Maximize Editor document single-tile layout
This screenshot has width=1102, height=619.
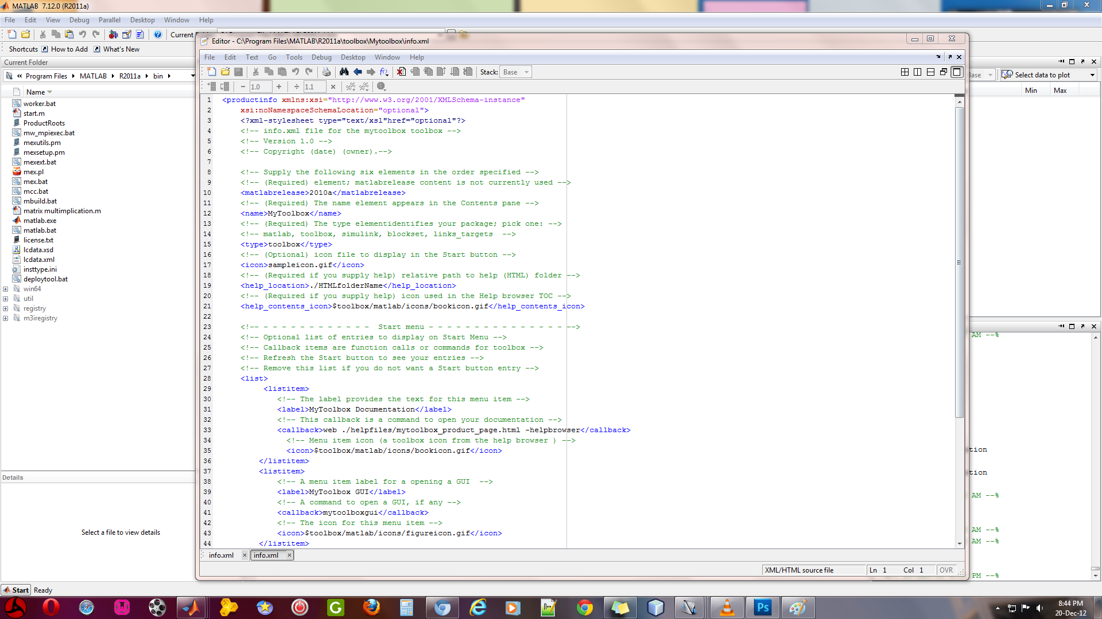point(957,72)
